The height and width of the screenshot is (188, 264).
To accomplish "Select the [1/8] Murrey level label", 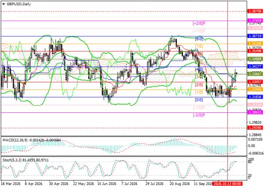I will [x=199, y=92].
